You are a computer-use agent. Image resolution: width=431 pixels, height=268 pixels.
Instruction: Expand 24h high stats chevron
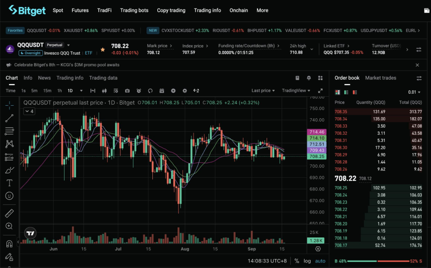312,50
